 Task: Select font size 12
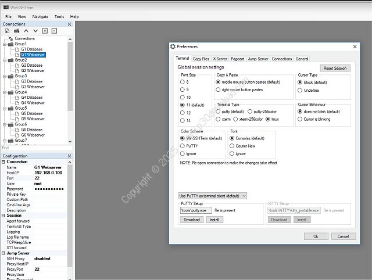182,113
